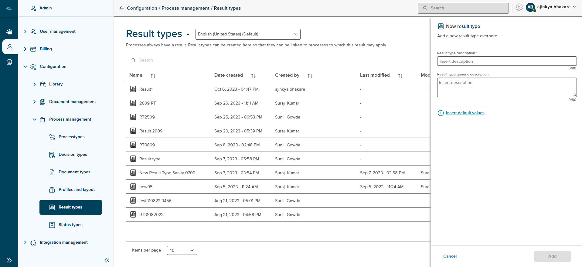
Task: Click the Result type description field
Action: (x=506, y=61)
